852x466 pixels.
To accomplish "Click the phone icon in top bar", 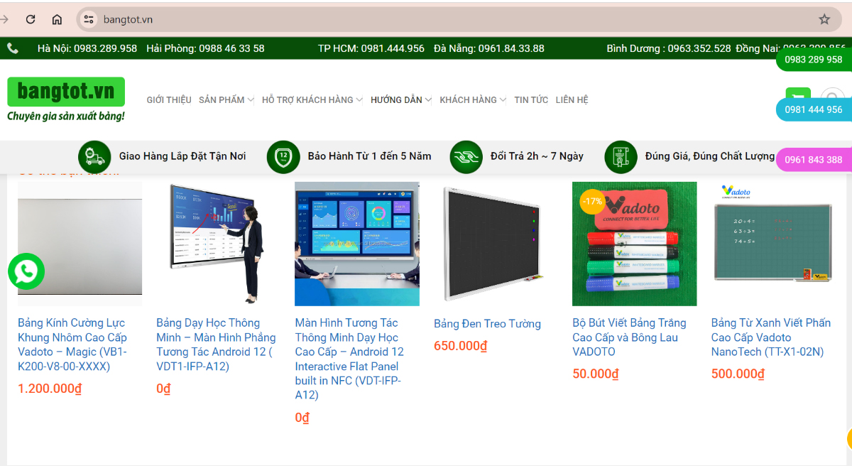I will [13, 48].
